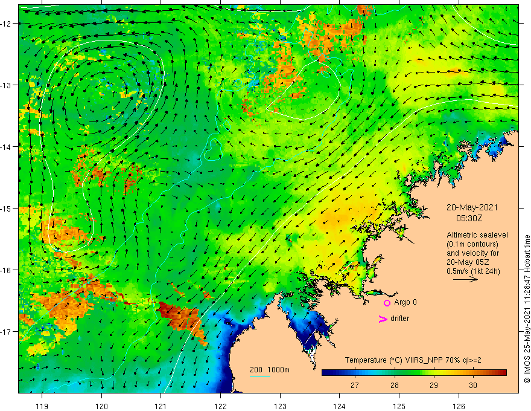Click the '0.5m/s (1kt 24h)' text
This screenshot has height=411, width=531.
(473, 271)
